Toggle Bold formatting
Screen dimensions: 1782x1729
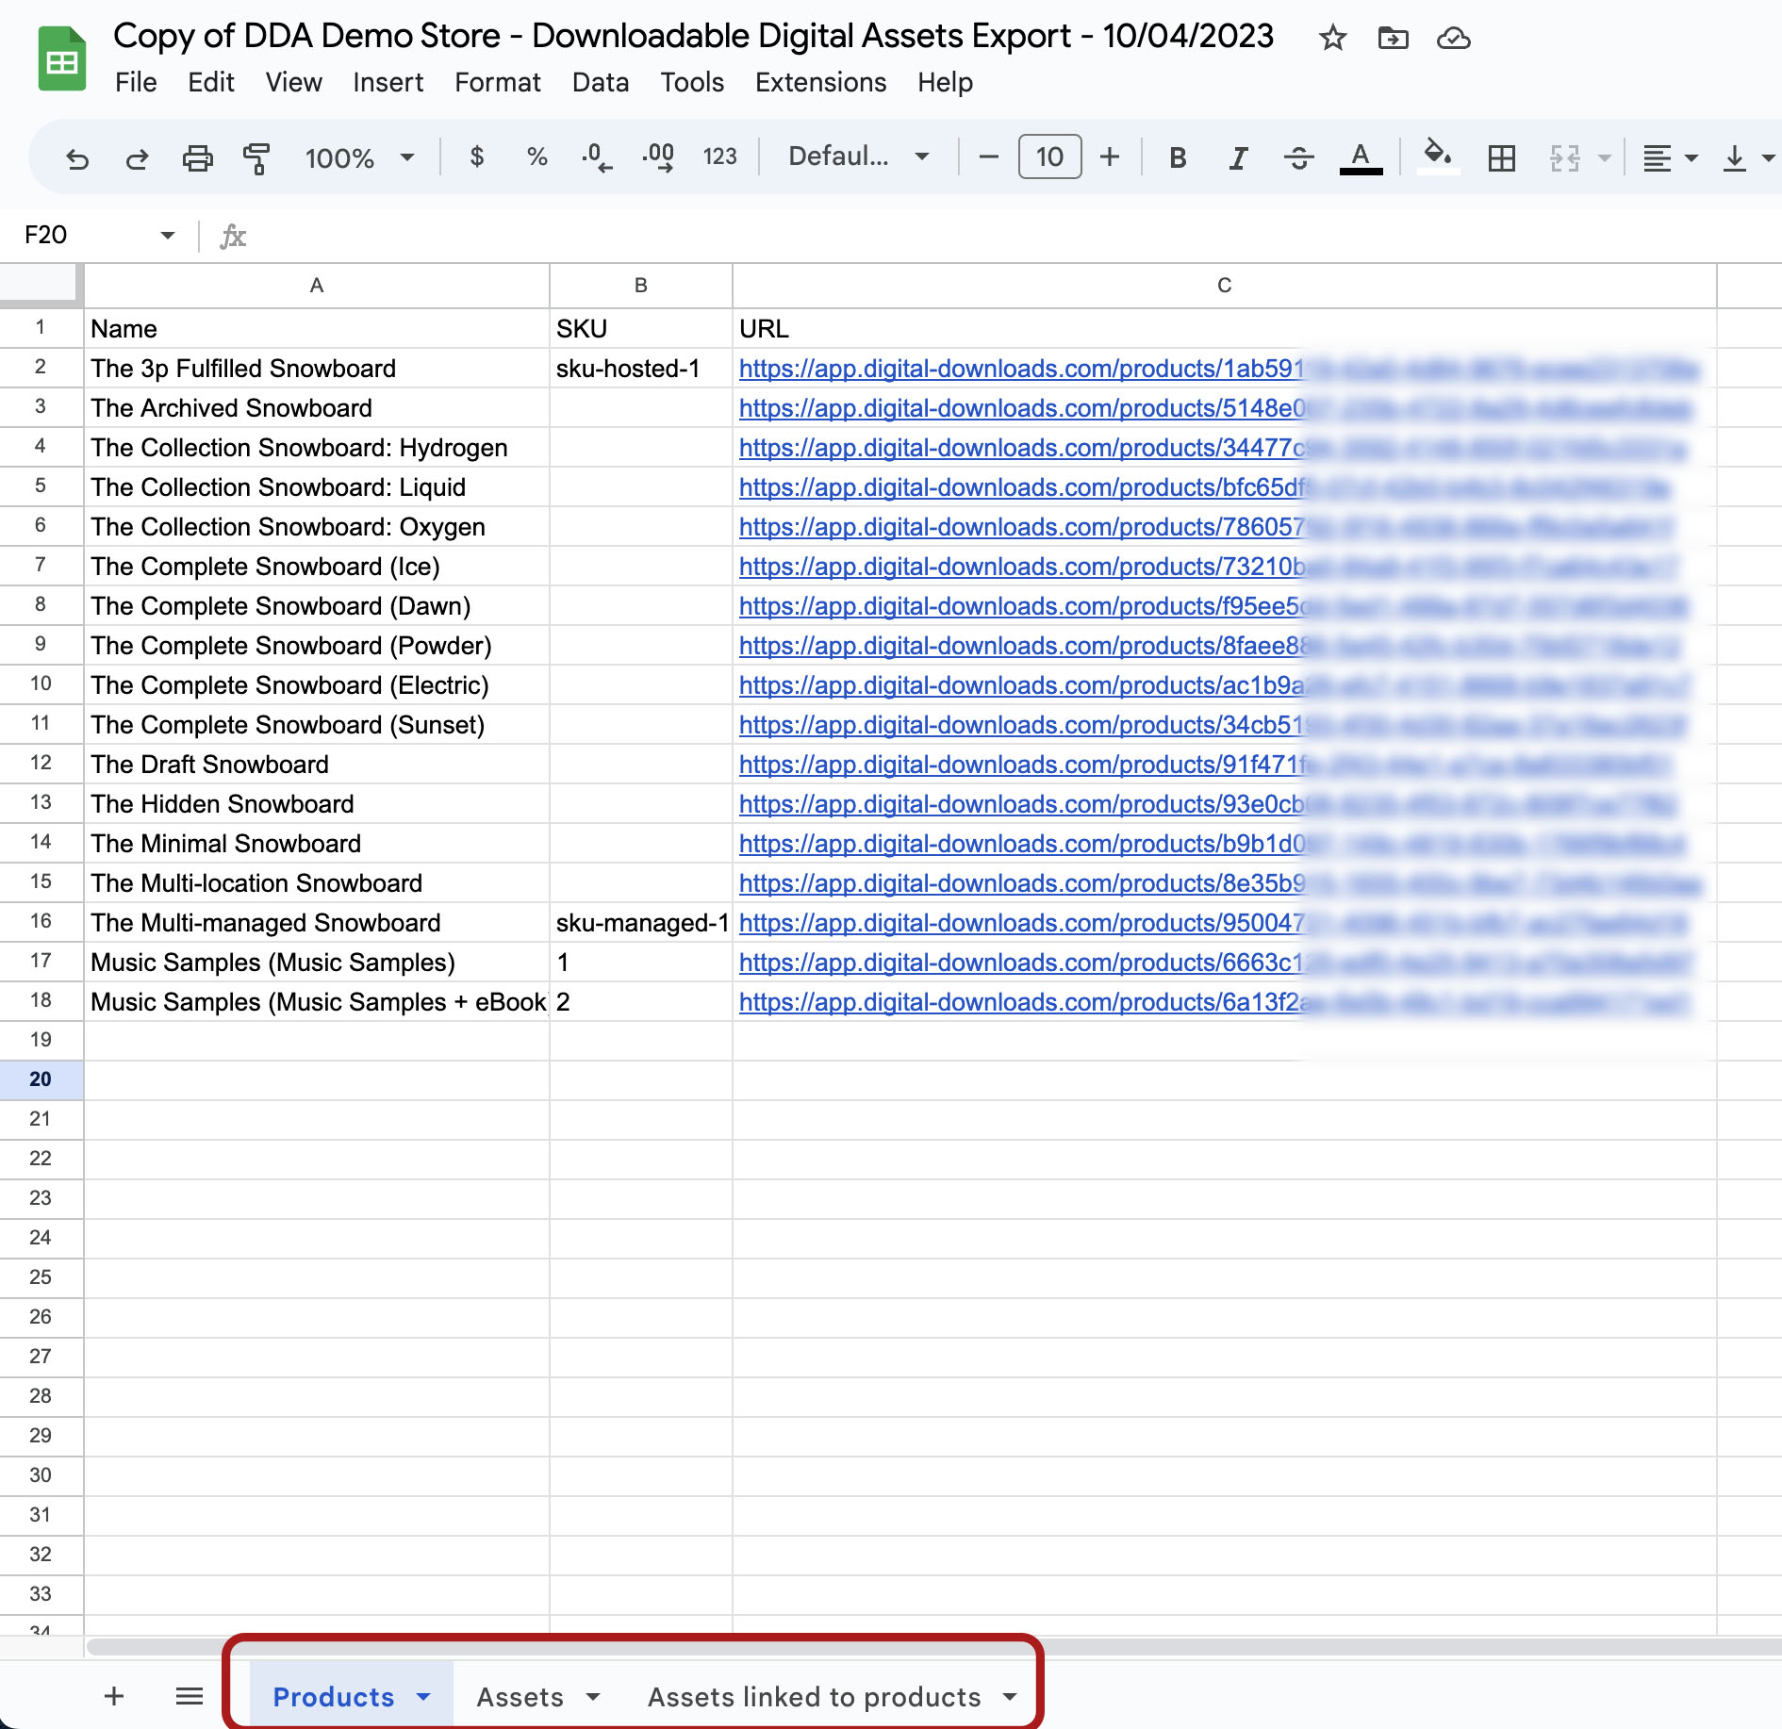(1178, 158)
